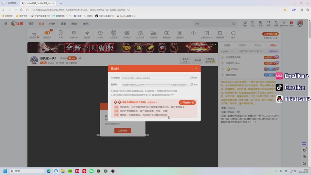311x175 pixels.
Task: Click the search magnifier icon
Action: pos(234,24)
